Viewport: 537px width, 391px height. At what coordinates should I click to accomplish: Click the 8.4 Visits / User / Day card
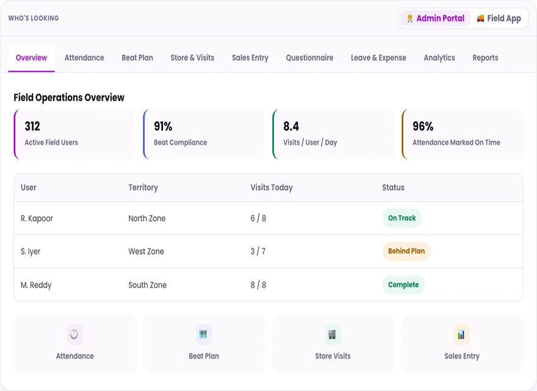333,134
